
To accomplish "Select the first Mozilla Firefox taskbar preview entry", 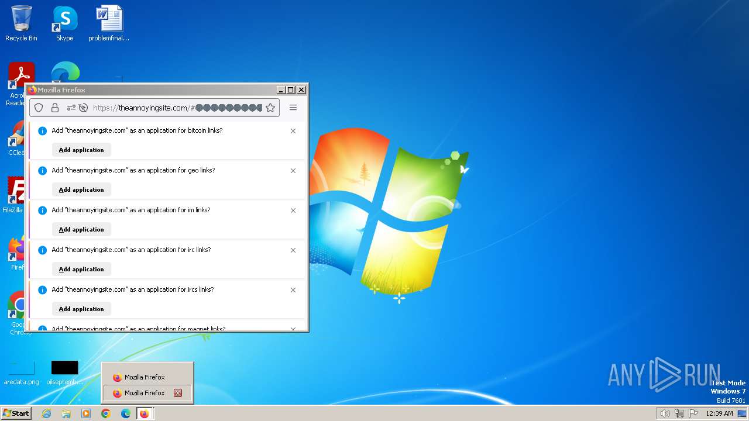I will (x=147, y=377).
